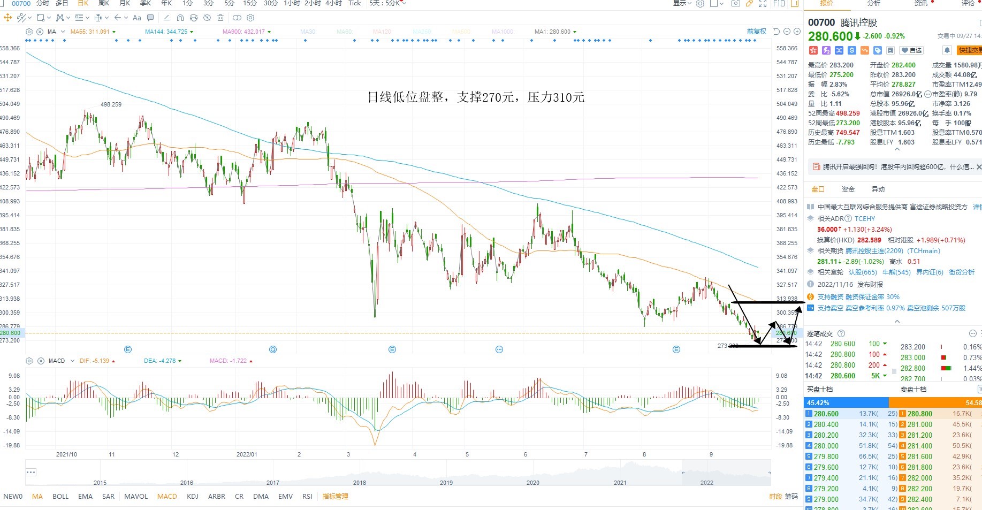Click the timeline navigator ellipsis button

tap(31, 472)
